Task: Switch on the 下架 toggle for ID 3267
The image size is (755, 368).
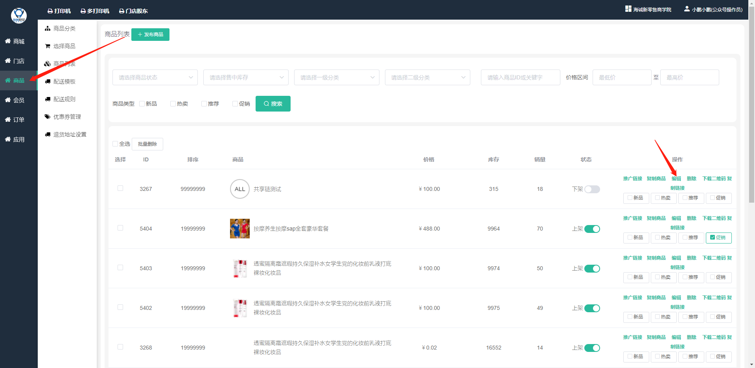Action: coord(592,189)
